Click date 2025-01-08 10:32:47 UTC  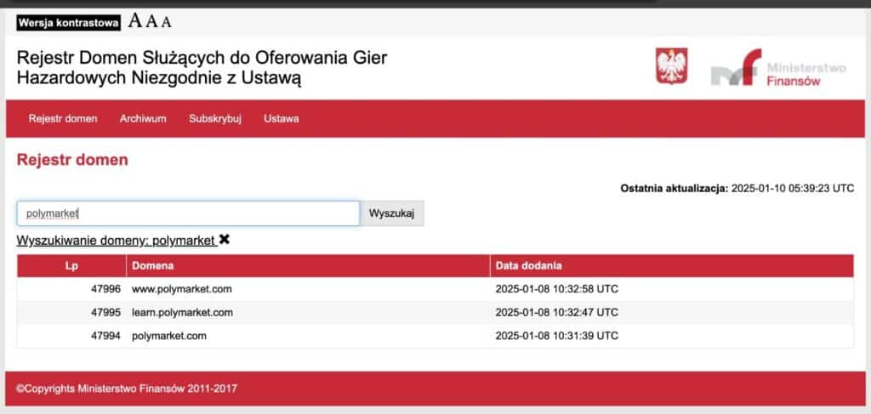pos(556,313)
